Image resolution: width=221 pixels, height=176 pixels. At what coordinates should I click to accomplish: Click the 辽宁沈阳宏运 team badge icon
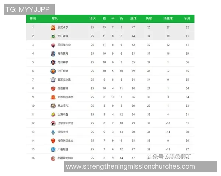coord(53,123)
